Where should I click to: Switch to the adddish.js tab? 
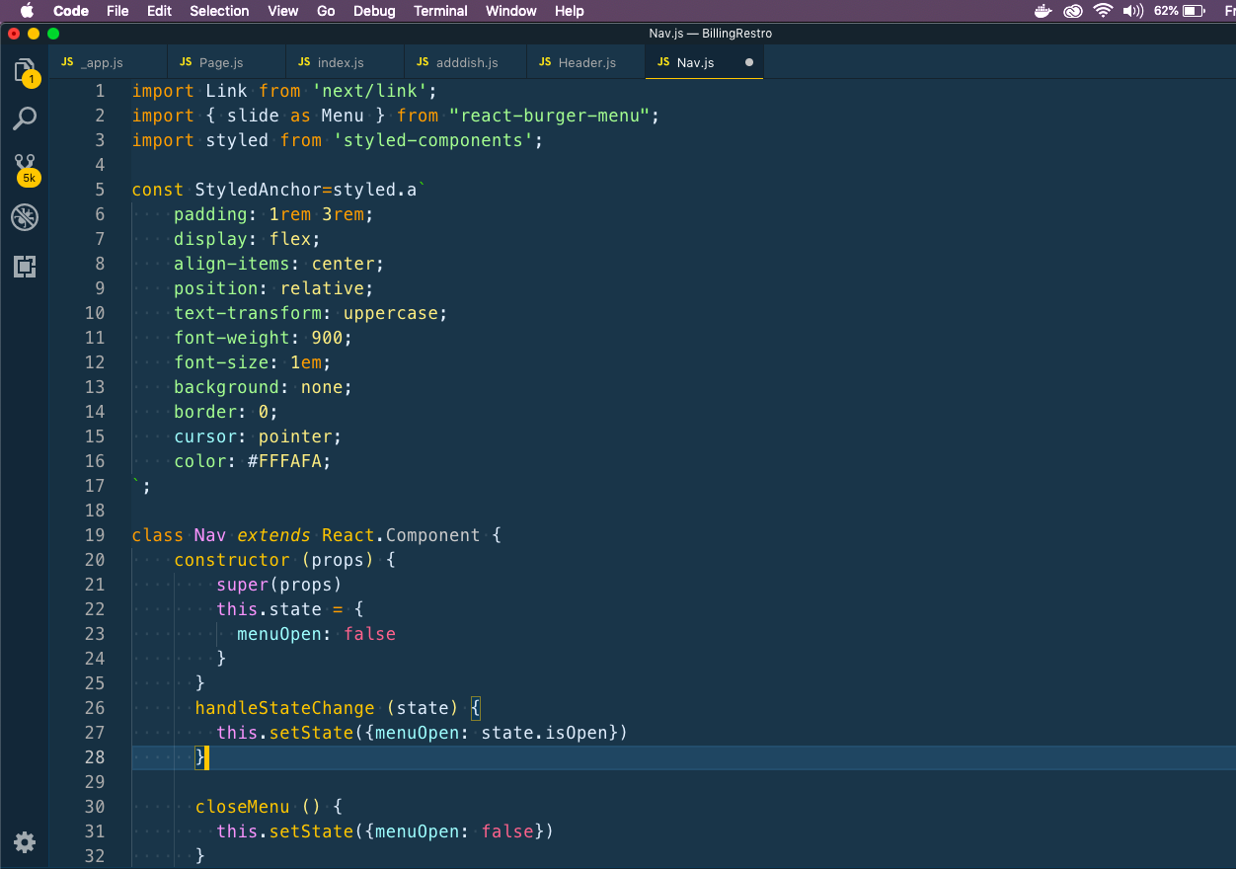(x=465, y=62)
